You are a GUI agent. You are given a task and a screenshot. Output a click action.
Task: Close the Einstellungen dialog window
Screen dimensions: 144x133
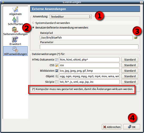[x=142, y=2]
